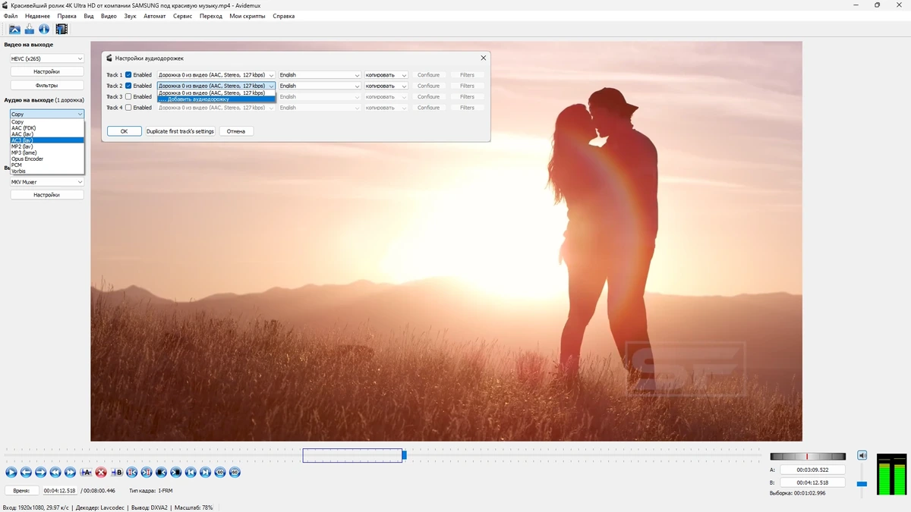The image size is (911, 512).
Task: Open Track 1 language dropdown
Action: click(x=320, y=75)
